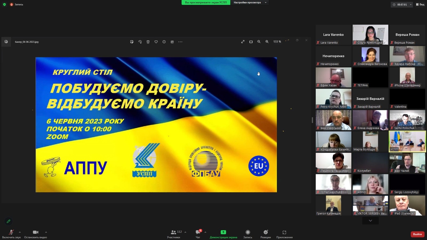The image size is (427, 240).
Task: Select VIKTOR SERGEEV video tile
Action: click(x=370, y=206)
